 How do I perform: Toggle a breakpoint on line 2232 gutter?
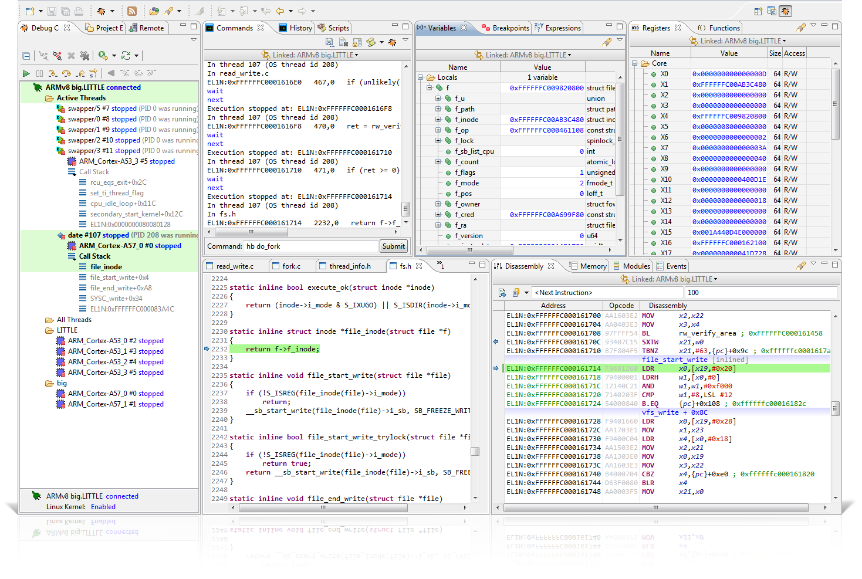207,348
